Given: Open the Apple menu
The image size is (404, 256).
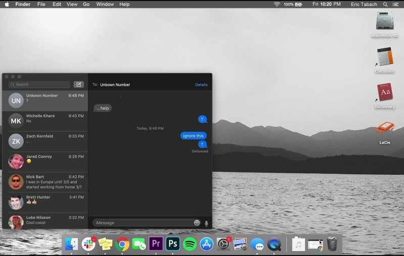Looking at the screenshot, I should (7, 5).
